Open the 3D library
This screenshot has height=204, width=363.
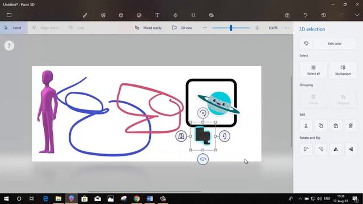tap(212, 15)
